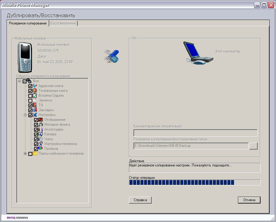Image resolution: width=276 pixels, height=222 pixels.
Task: Click the Аксессуары icon
Action: click(41, 129)
